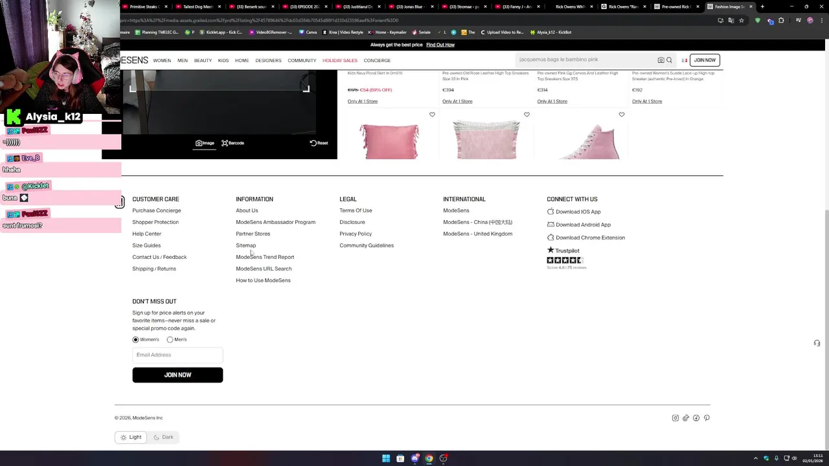Select the Women's radio option
The width and height of the screenshot is (829, 466).
[x=135, y=340]
